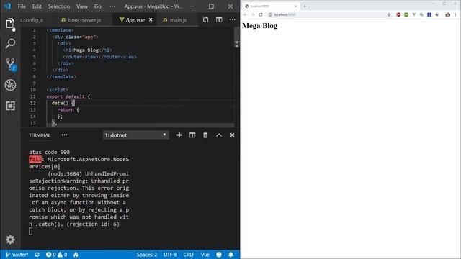This screenshot has height=259, width=461.
Task: Click the Mega Blog h1 line in editor
Action: pyautogui.click(x=87, y=50)
